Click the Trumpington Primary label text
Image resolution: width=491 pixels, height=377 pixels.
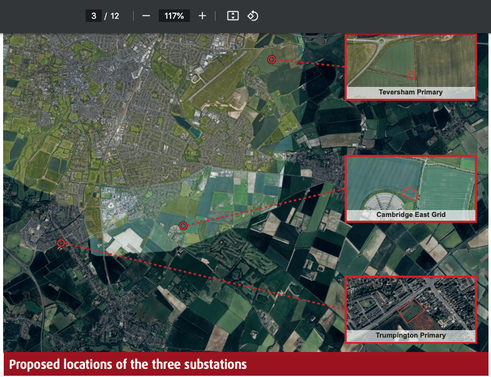410,336
